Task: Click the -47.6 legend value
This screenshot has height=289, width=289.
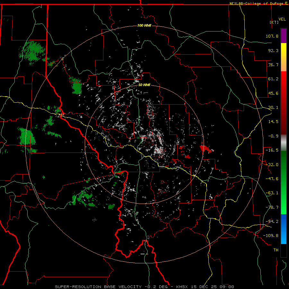Action: [x=272, y=179]
